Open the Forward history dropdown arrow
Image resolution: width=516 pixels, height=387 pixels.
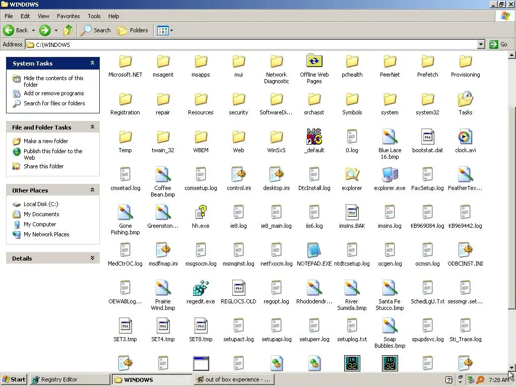click(56, 30)
